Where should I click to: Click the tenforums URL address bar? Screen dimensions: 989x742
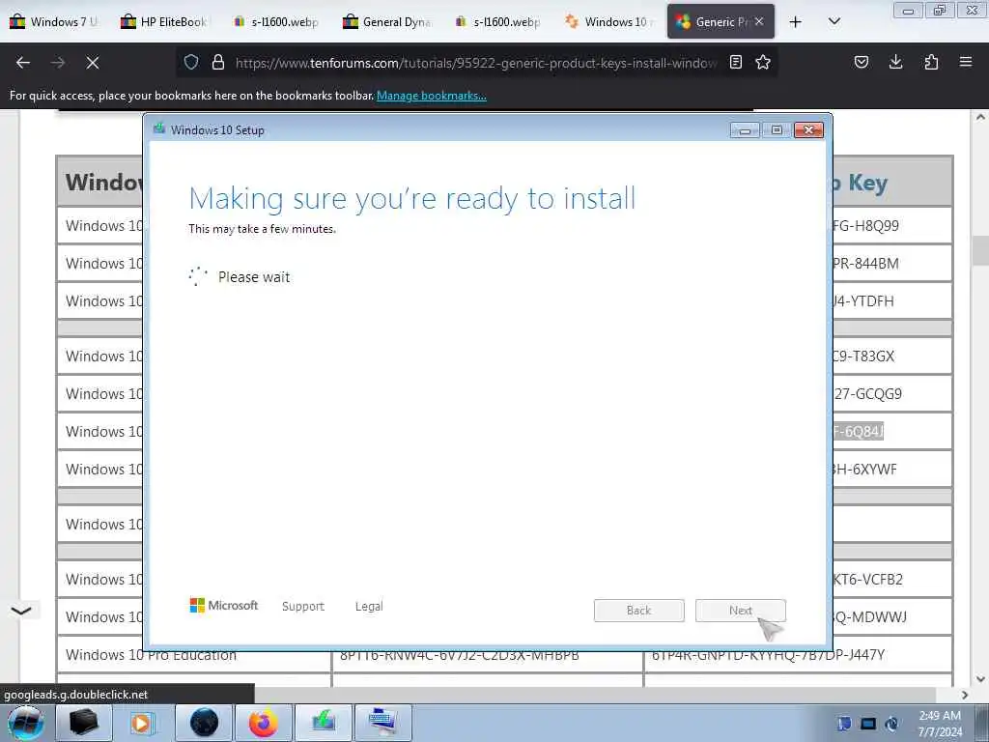475,63
